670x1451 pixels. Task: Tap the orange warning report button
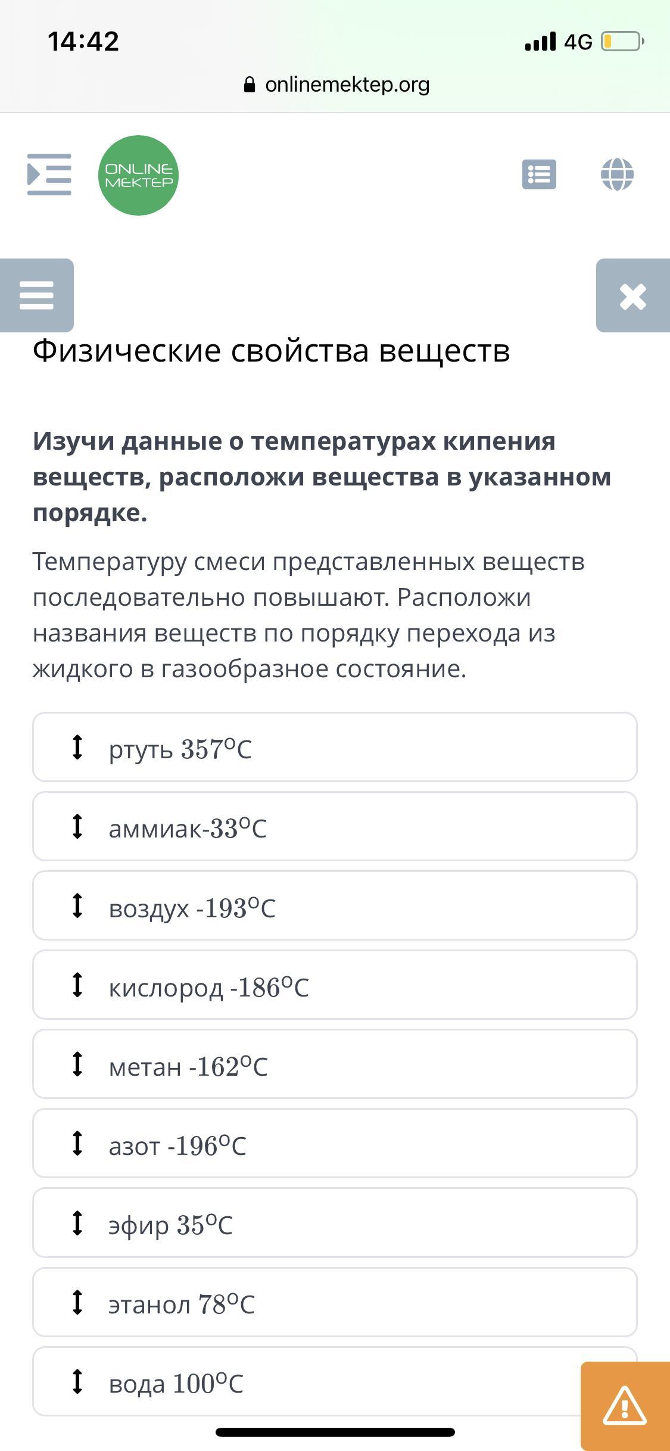625,1405
